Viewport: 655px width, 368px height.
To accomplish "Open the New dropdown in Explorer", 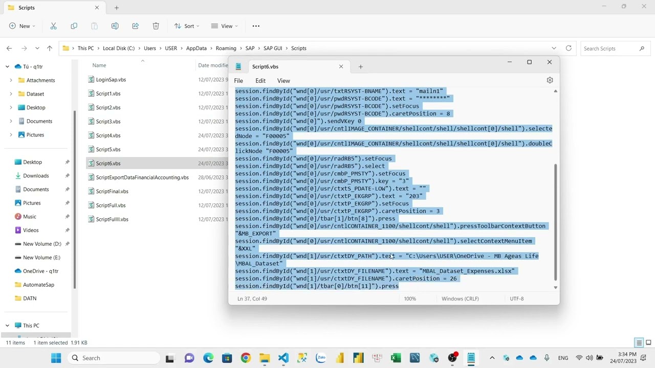I will tap(22, 26).
